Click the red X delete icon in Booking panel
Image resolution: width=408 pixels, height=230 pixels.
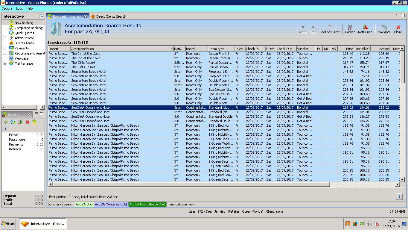pos(27,122)
